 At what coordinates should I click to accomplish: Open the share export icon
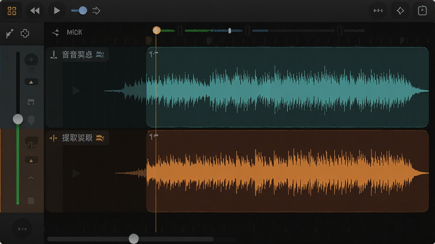click(422, 11)
